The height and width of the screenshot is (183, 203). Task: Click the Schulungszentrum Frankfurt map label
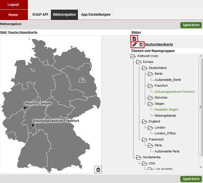(x=56, y=121)
